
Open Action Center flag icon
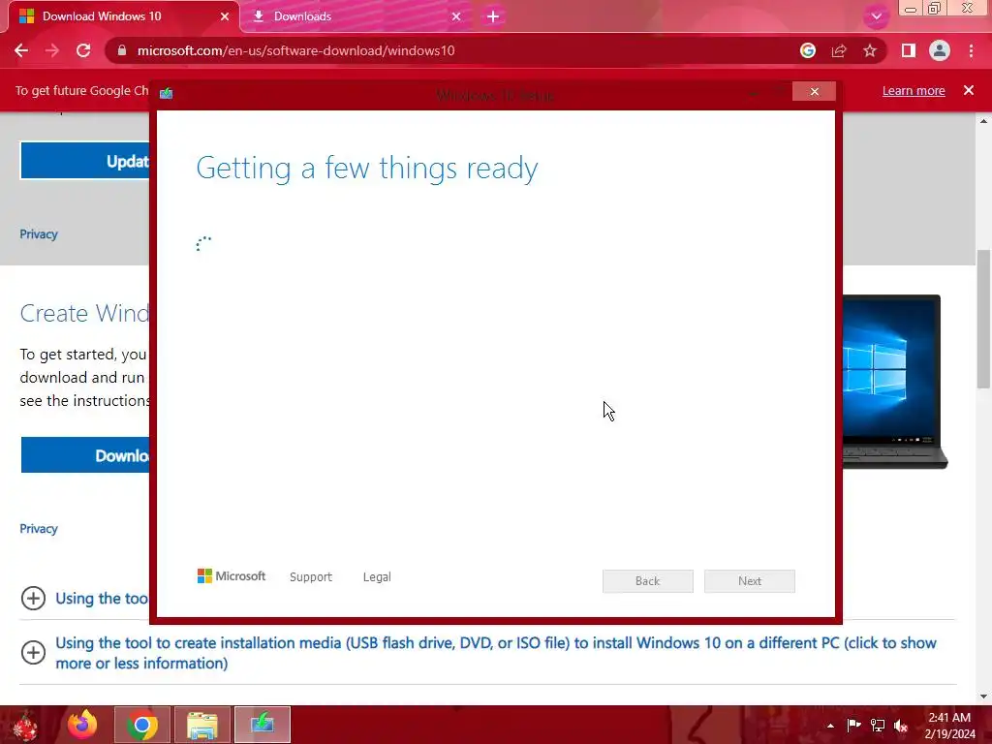coord(854,725)
